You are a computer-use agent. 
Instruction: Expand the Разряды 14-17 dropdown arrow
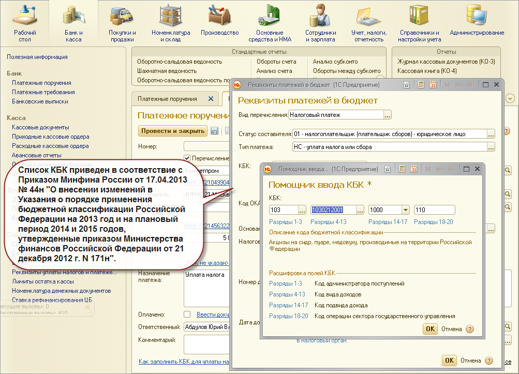click(406, 210)
